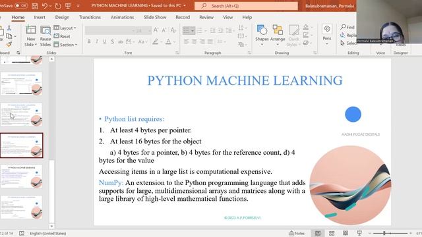The height and width of the screenshot is (237, 422).
Task: Open the Review tab
Action: pyautogui.click(x=206, y=17)
